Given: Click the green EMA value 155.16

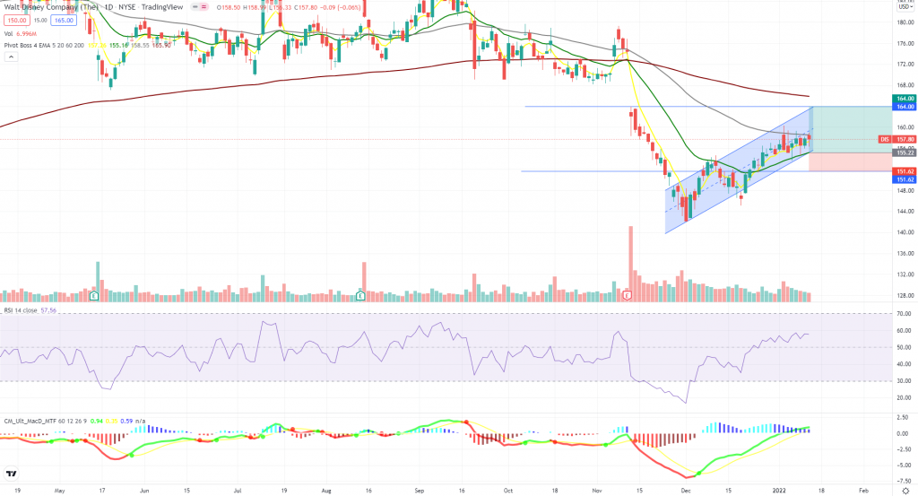Looking at the screenshot, I should [118, 45].
